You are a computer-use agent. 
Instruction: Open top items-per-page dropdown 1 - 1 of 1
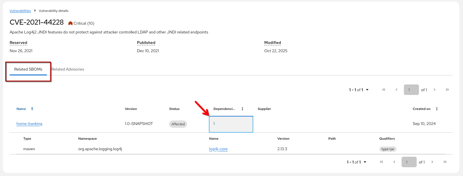point(359,90)
